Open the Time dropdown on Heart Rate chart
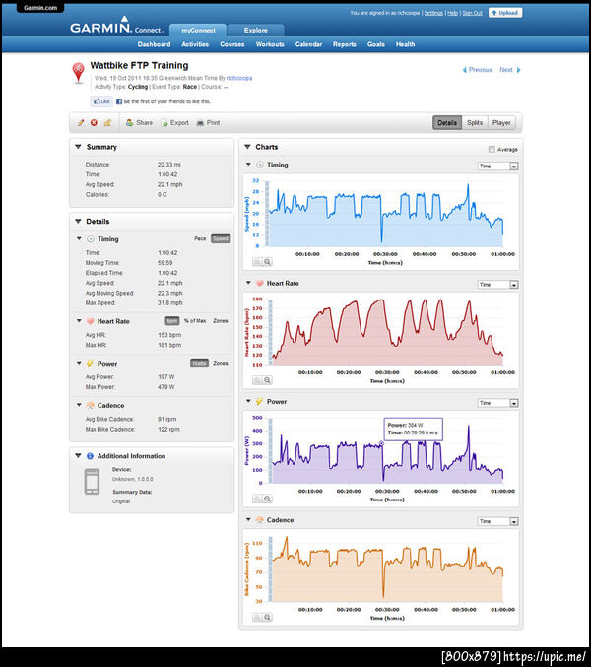Screen dimensions: 591x667 tap(497, 285)
